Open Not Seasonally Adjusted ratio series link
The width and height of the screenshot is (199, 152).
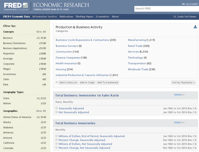pos(74,112)
